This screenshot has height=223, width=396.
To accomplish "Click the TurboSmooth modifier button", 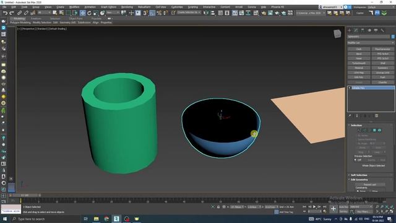I will pyautogui.click(x=359, y=63).
